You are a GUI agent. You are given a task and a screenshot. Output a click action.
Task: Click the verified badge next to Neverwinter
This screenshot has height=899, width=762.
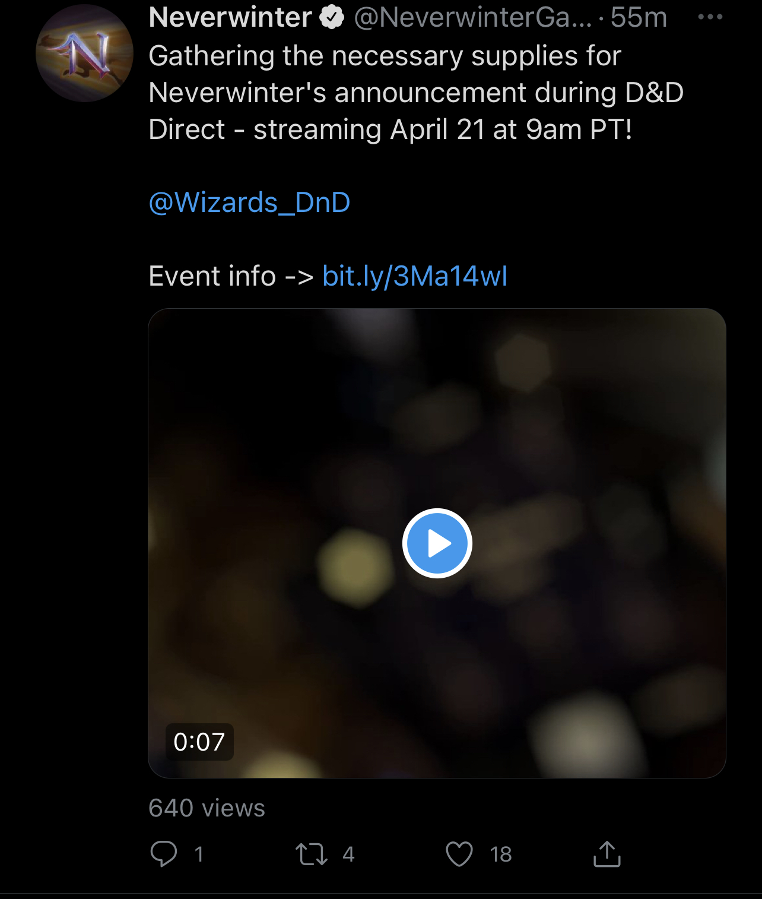point(332,17)
